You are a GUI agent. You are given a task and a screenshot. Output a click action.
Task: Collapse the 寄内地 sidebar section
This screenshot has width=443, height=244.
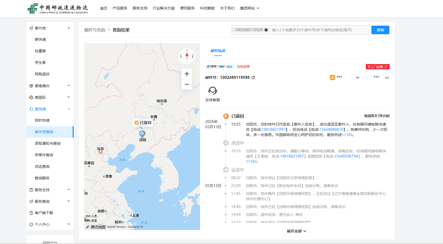pos(69,28)
